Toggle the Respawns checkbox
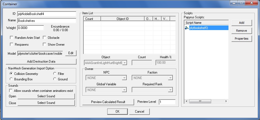Image resolution: width=260 pixels, height=120 pixels. pos(12,44)
